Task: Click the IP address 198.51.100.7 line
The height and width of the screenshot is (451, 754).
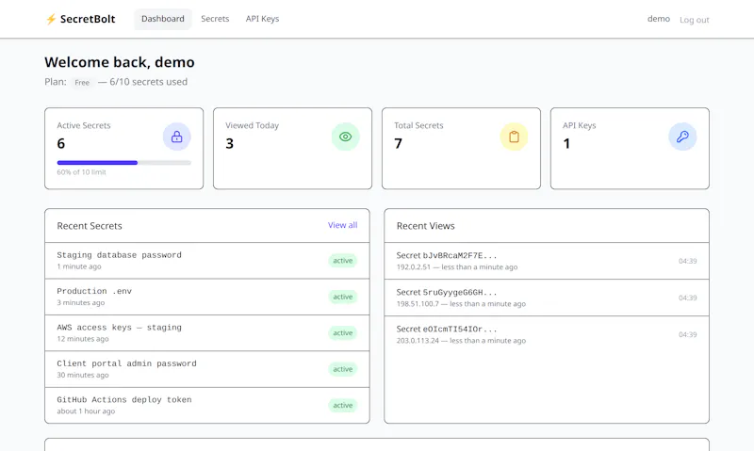Action: pos(461,304)
